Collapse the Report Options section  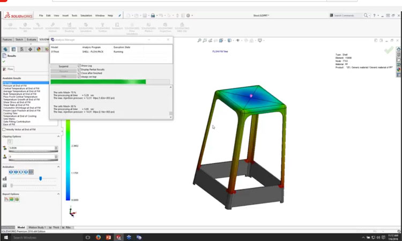[x=58, y=194]
